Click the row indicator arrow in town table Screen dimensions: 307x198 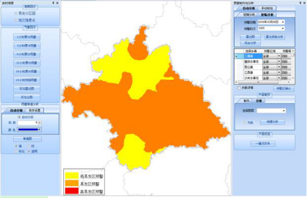[236, 56]
